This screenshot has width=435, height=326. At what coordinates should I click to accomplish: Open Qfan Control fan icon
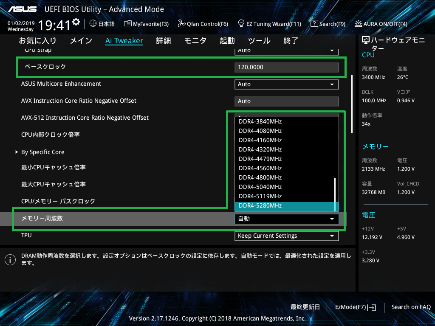(181, 24)
